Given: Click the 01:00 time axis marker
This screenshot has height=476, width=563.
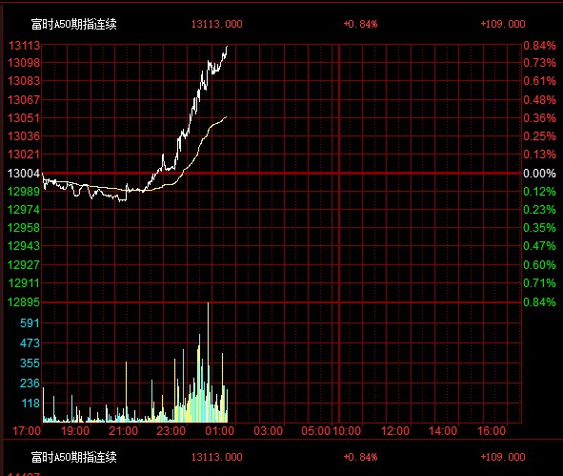Looking at the screenshot, I should click(x=220, y=431).
